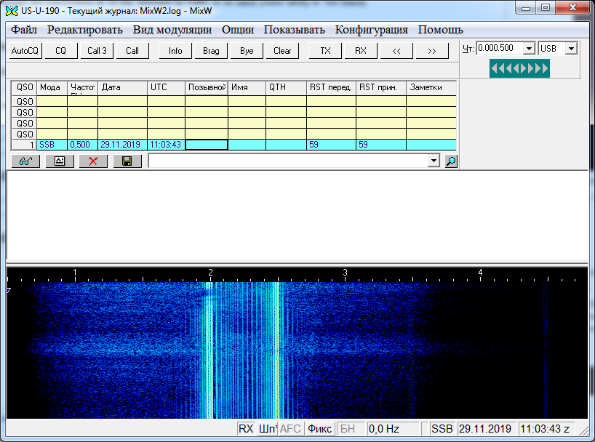The image size is (595, 442).
Task: Click the frequency value 0.000.500 field
Action: (x=500, y=48)
